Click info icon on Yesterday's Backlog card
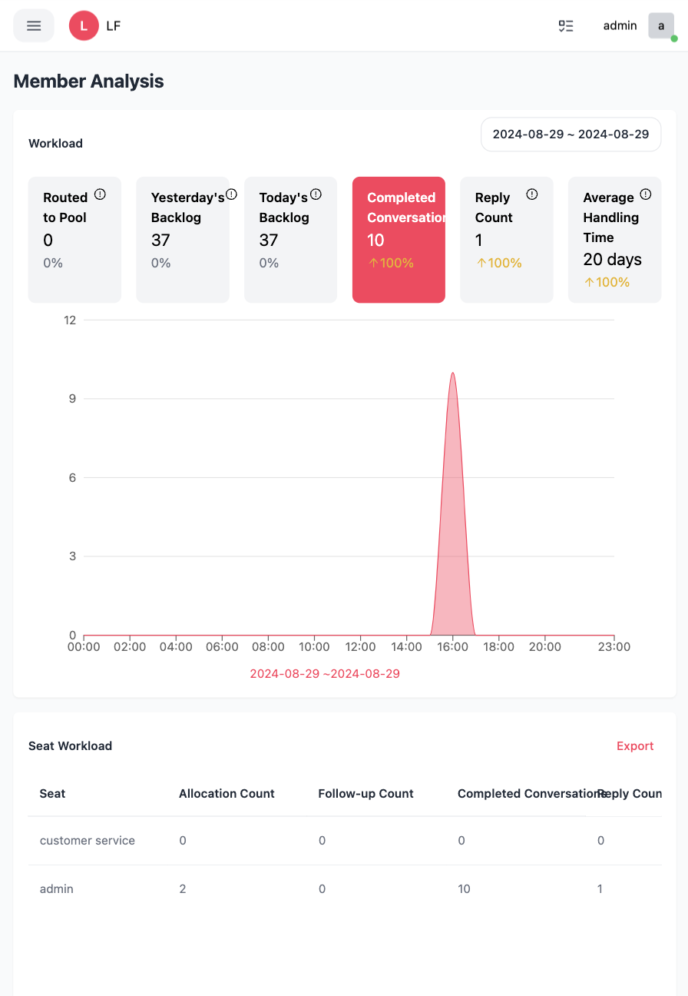688x996 pixels. [x=231, y=194]
